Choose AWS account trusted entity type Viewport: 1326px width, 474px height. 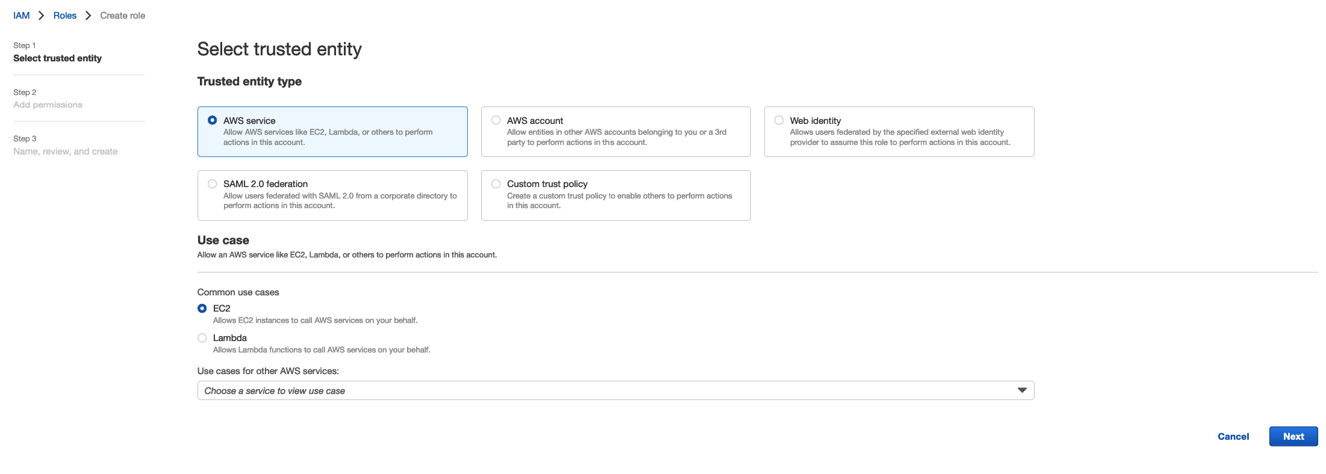496,120
